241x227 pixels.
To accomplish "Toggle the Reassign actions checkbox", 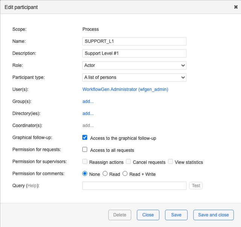I will pos(85,162).
